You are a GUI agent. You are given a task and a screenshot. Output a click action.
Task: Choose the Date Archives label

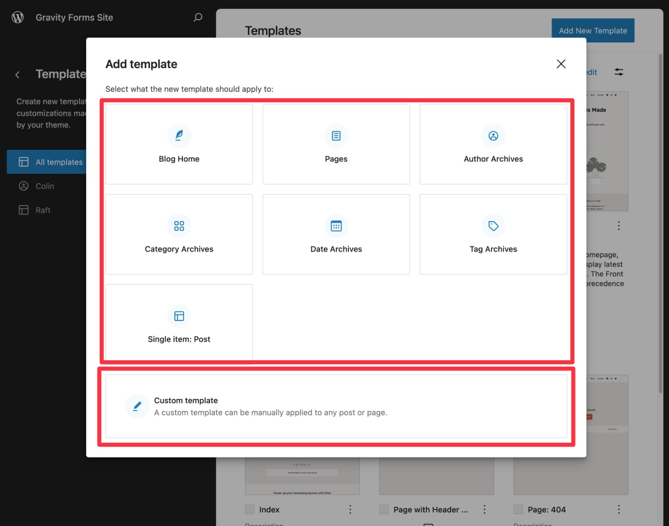[x=336, y=249]
